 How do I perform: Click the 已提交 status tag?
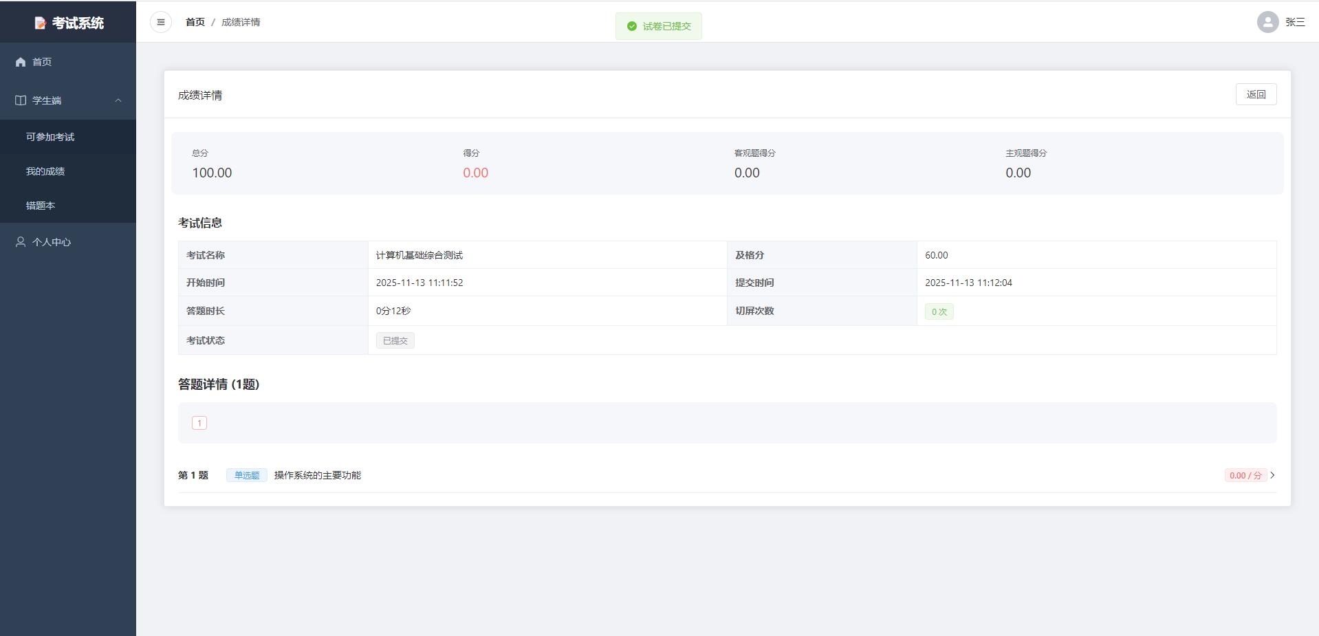pyautogui.click(x=395, y=340)
